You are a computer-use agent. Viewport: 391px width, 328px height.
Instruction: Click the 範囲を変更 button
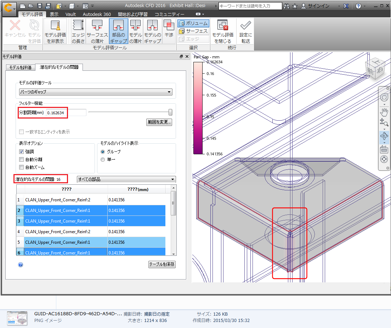tap(159, 122)
